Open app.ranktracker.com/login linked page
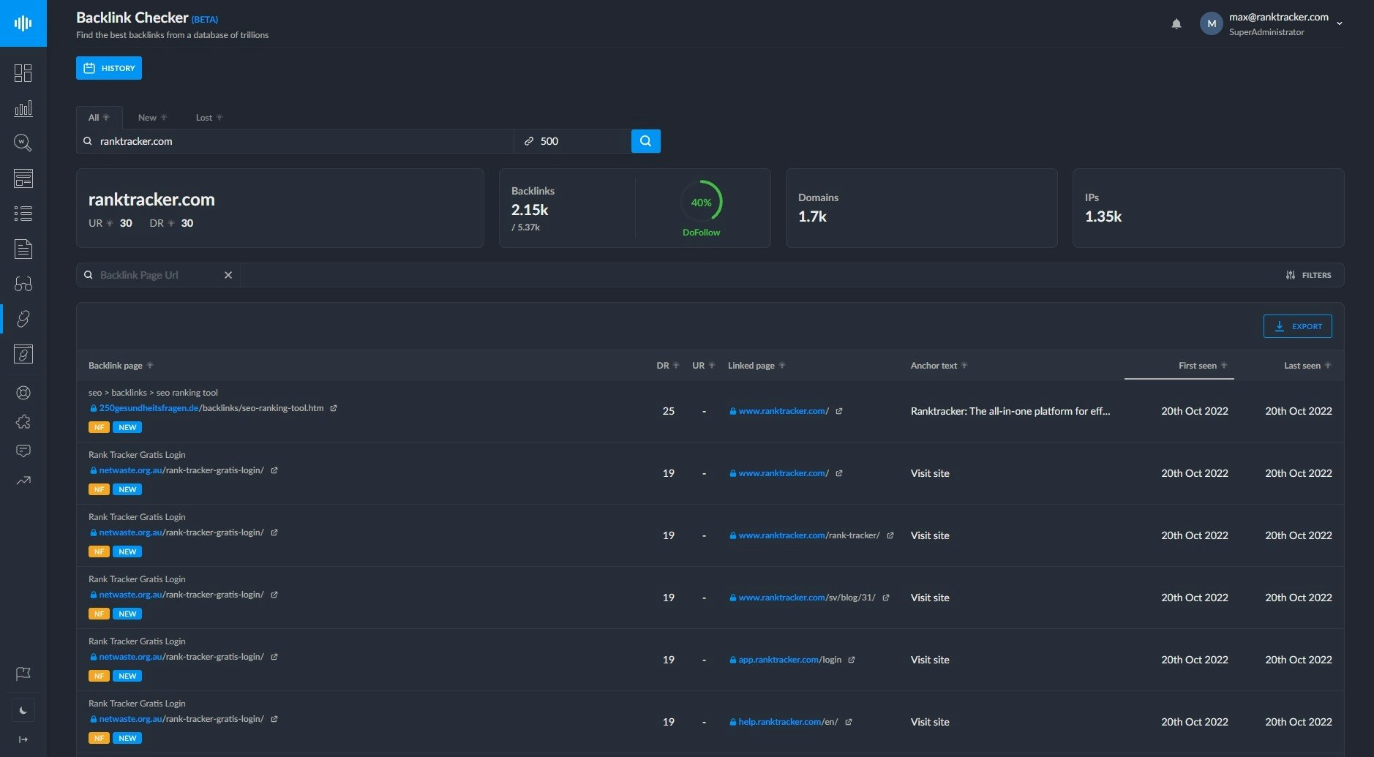The height and width of the screenshot is (757, 1374). (789, 660)
